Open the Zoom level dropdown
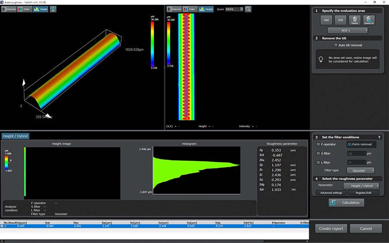The image size is (389, 243). [x=236, y=9]
